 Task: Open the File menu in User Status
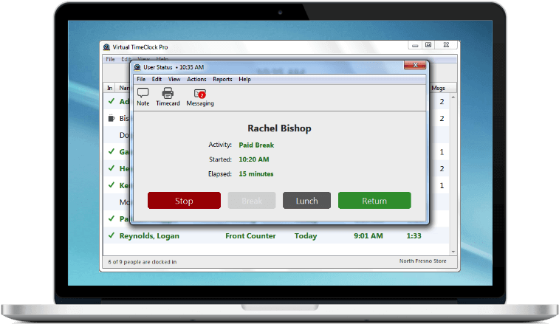[141, 79]
